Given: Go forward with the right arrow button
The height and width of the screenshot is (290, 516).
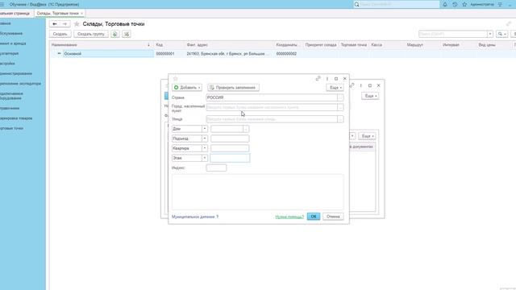Looking at the screenshot, I should [64, 23].
